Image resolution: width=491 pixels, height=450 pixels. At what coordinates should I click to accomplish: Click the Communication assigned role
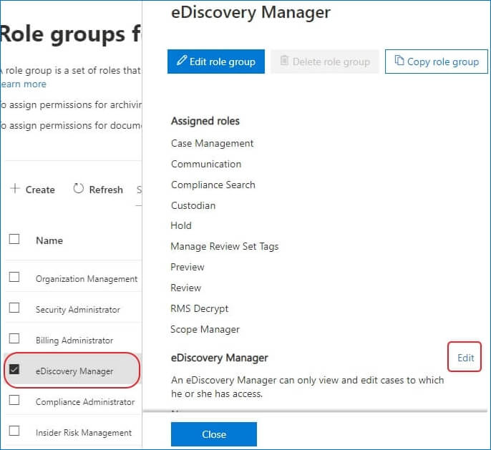[x=206, y=164]
